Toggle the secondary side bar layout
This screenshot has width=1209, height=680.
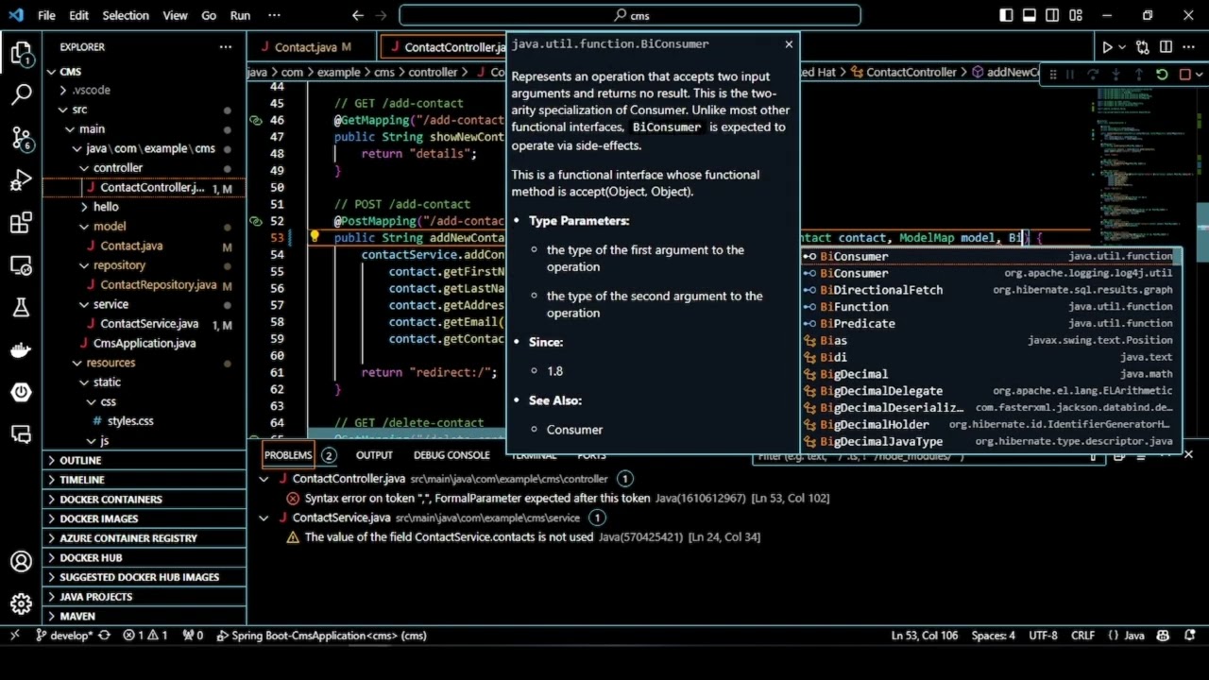[x=1052, y=15]
